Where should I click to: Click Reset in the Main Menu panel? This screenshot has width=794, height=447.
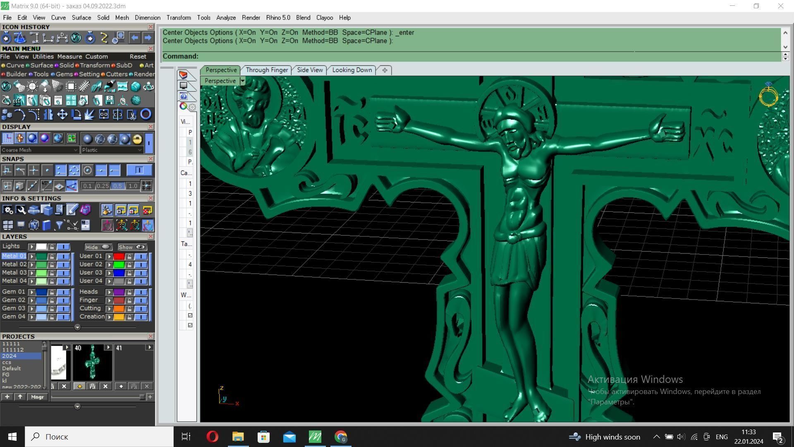138,57
